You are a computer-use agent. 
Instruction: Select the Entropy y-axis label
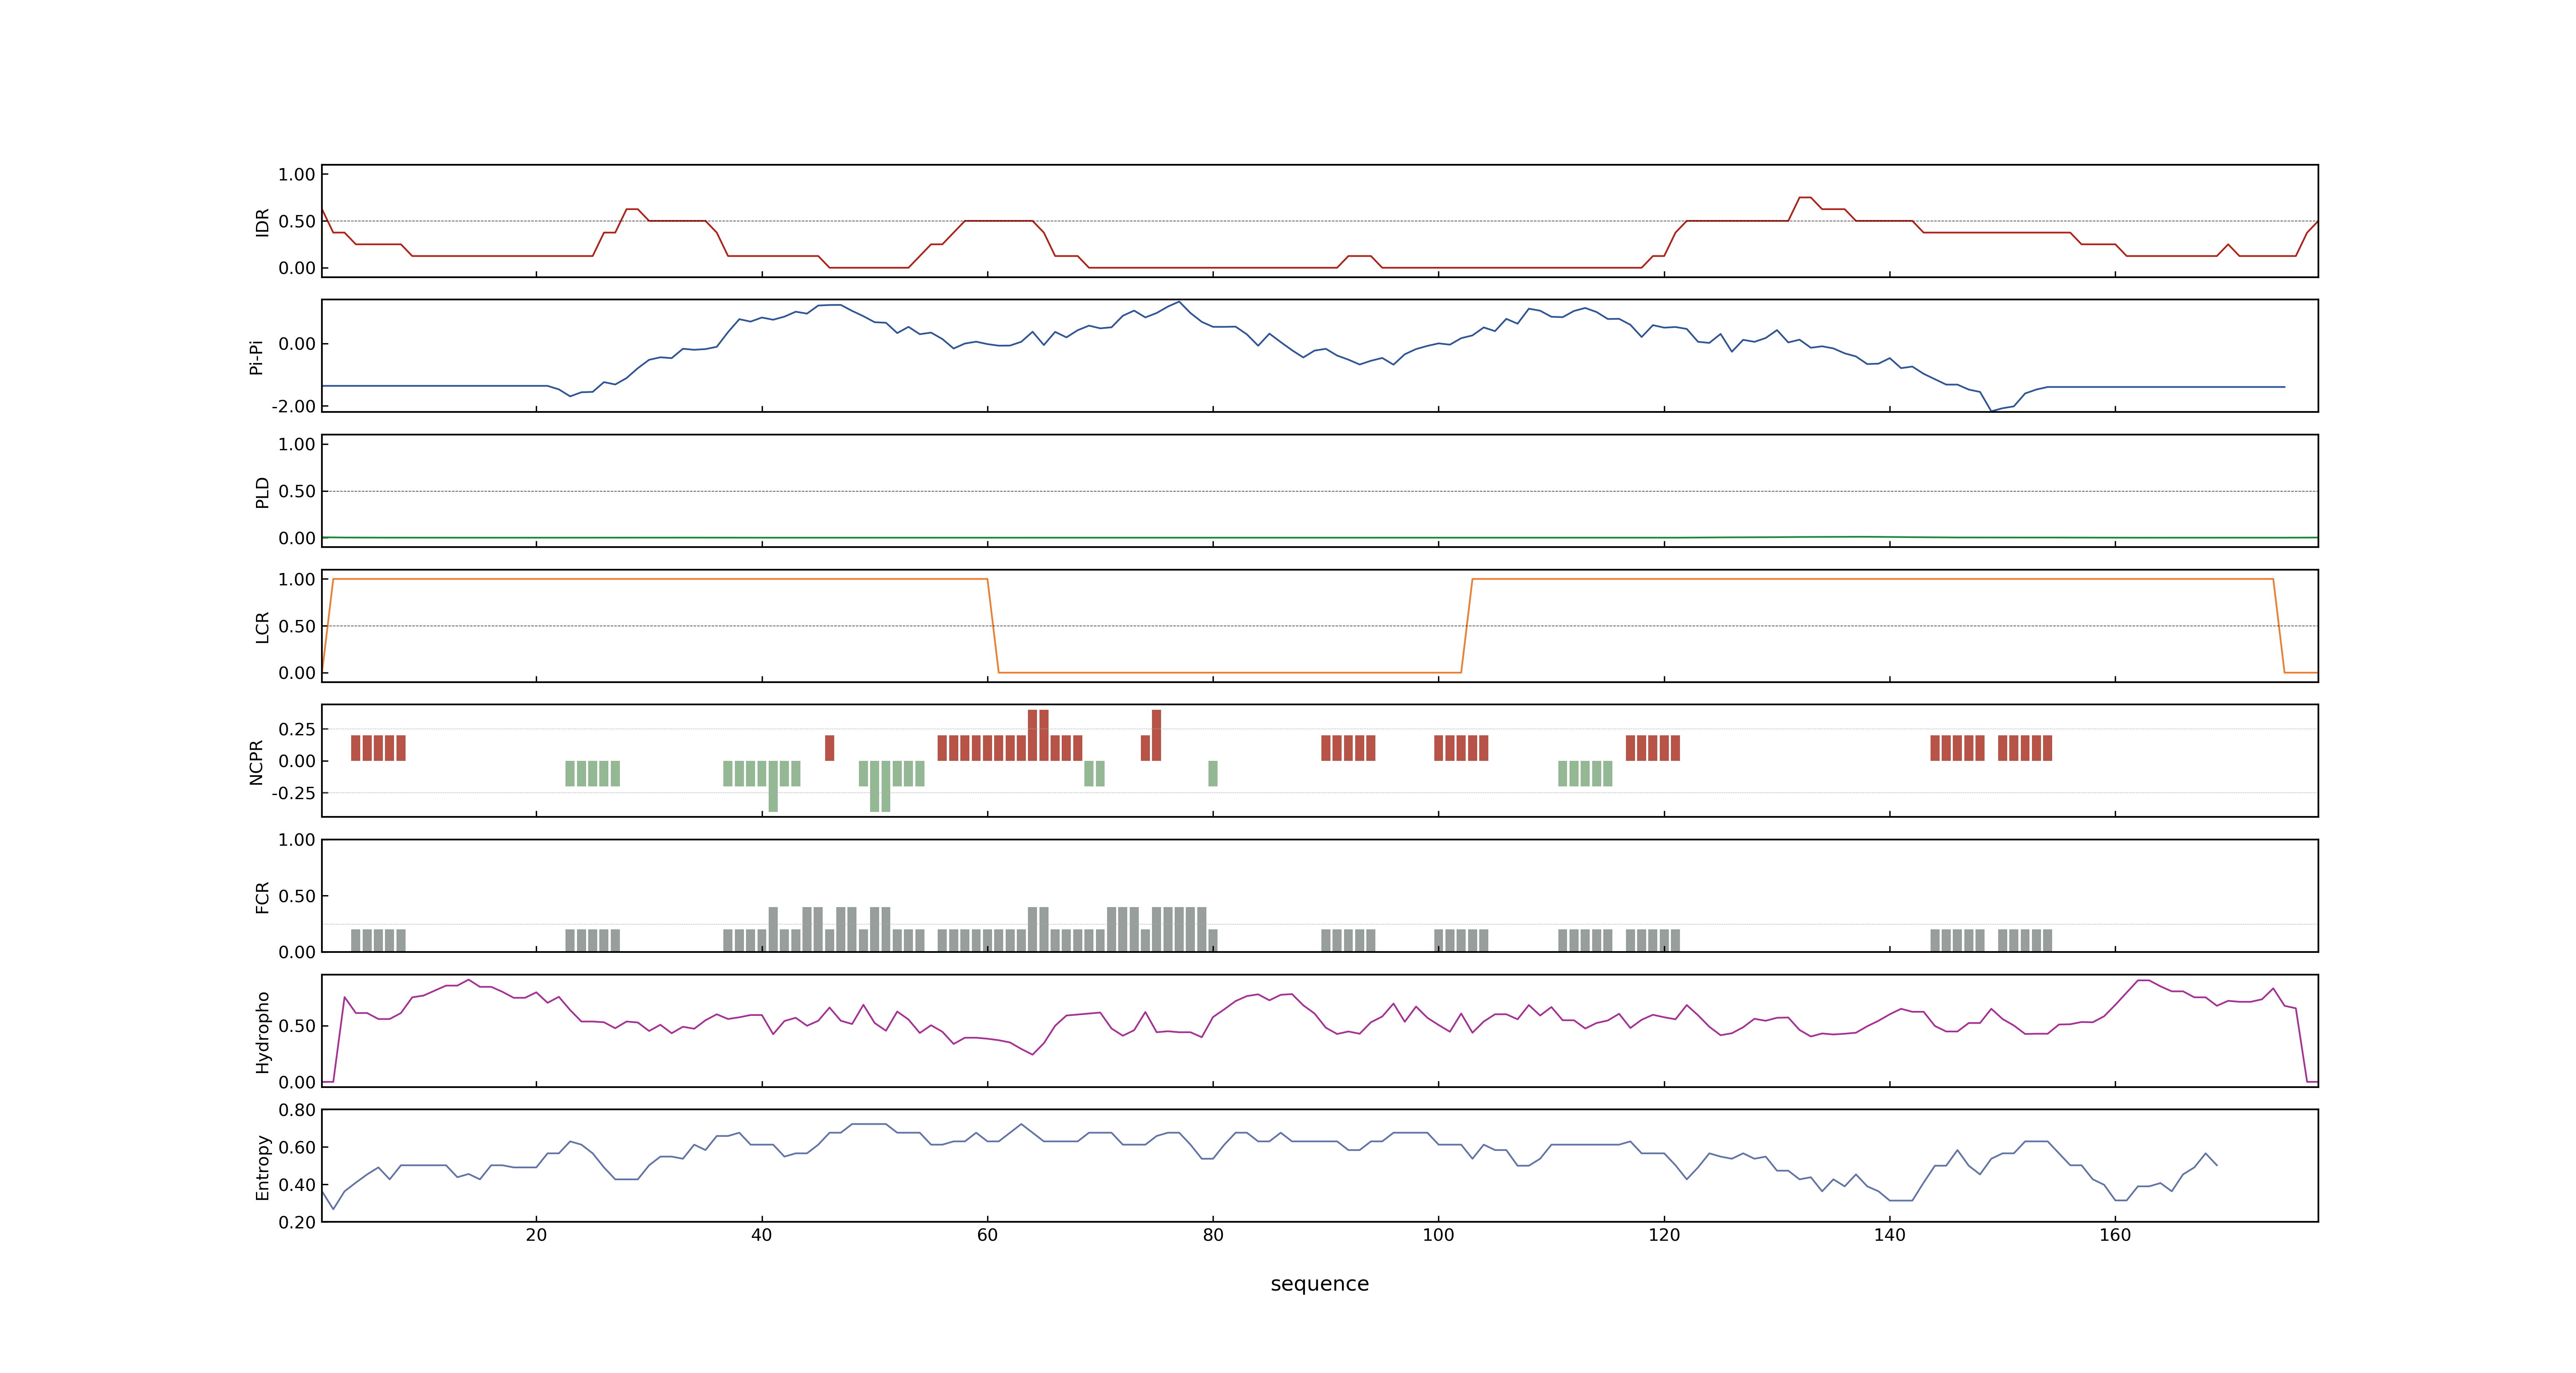click(x=263, y=1167)
